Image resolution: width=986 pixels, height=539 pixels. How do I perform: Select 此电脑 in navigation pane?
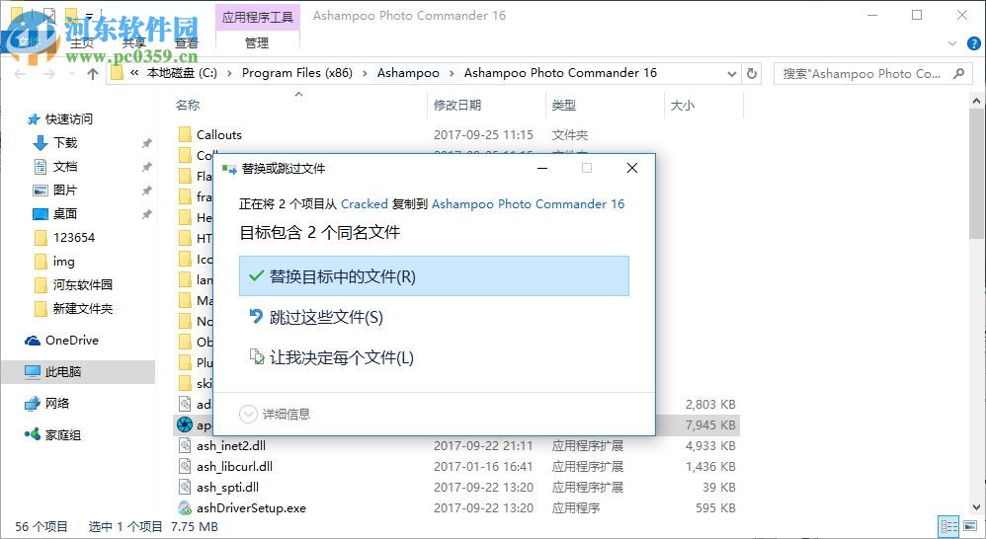(x=63, y=371)
